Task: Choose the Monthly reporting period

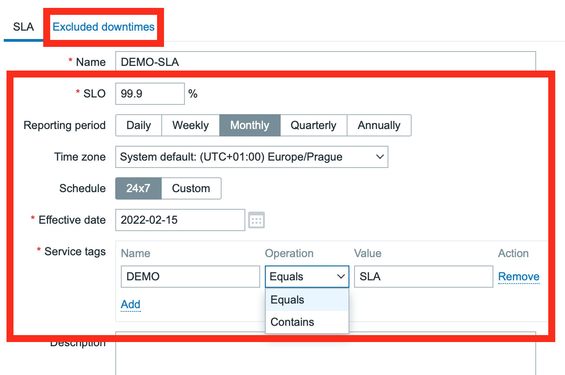Action: point(250,125)
